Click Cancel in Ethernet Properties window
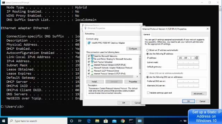This screenshot has width=222, height=124. [137, 103]
